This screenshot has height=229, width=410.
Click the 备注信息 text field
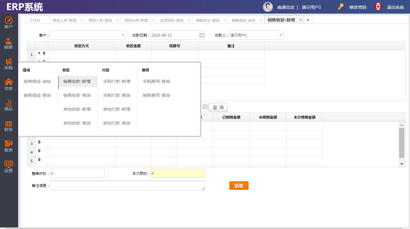[127, 185]
